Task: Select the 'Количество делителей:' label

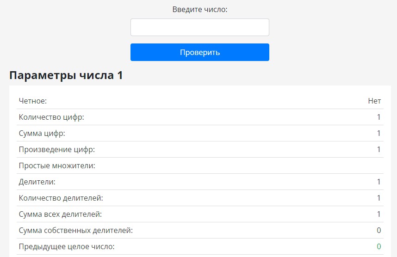Action: click(x=61, y=198)
